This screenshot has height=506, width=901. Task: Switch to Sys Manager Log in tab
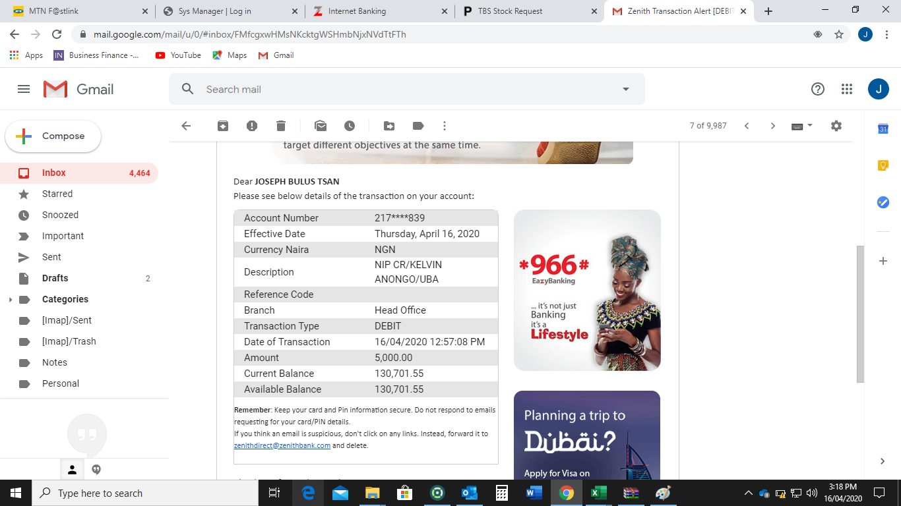click(x=230, y=11)
